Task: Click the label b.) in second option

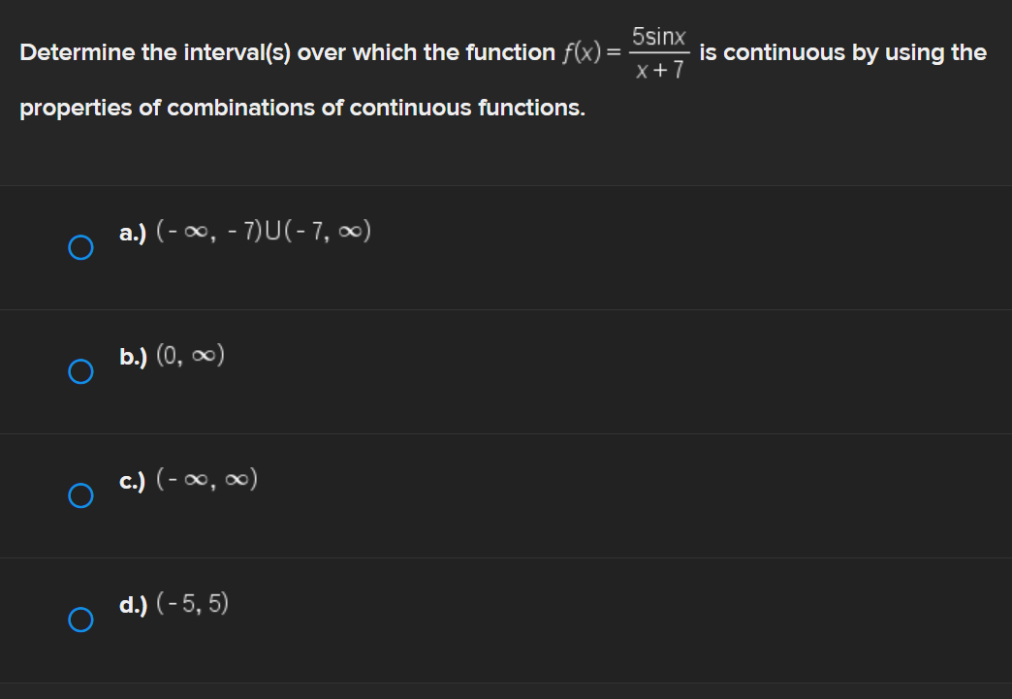Action: point(131,357)
